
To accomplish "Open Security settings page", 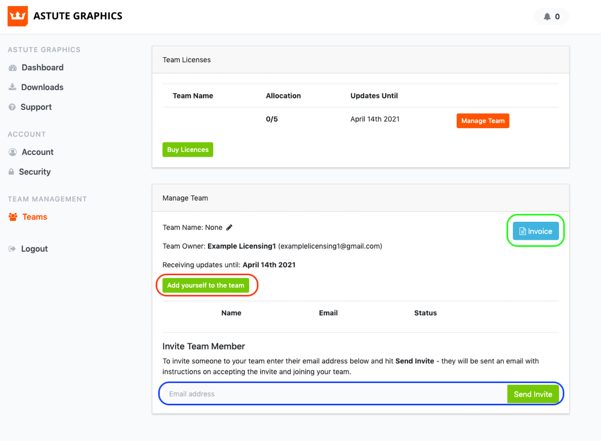I will coord(35,172).
